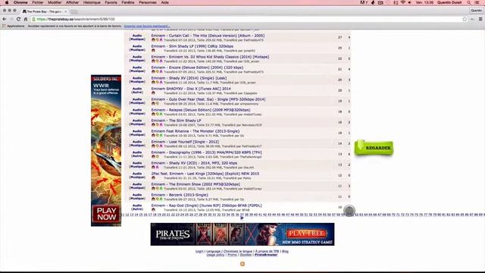Open the Language / Choisissez la langue link

[x=230, y=251]
